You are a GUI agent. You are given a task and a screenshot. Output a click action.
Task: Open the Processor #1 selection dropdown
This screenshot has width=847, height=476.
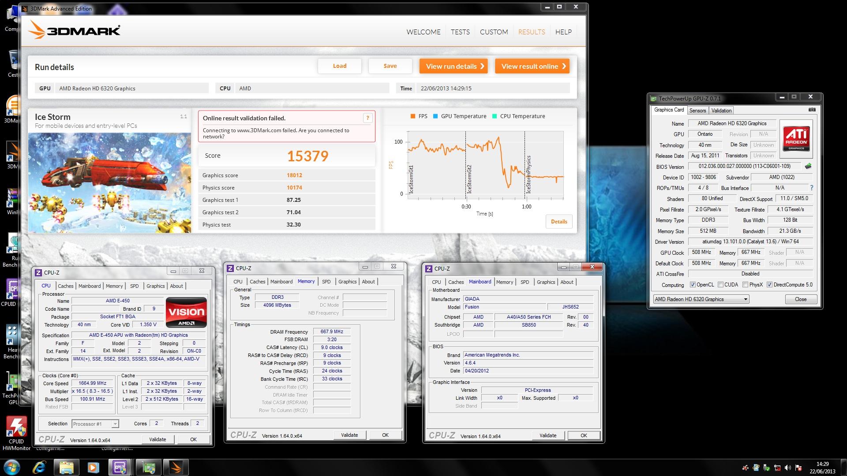point(95,424)
